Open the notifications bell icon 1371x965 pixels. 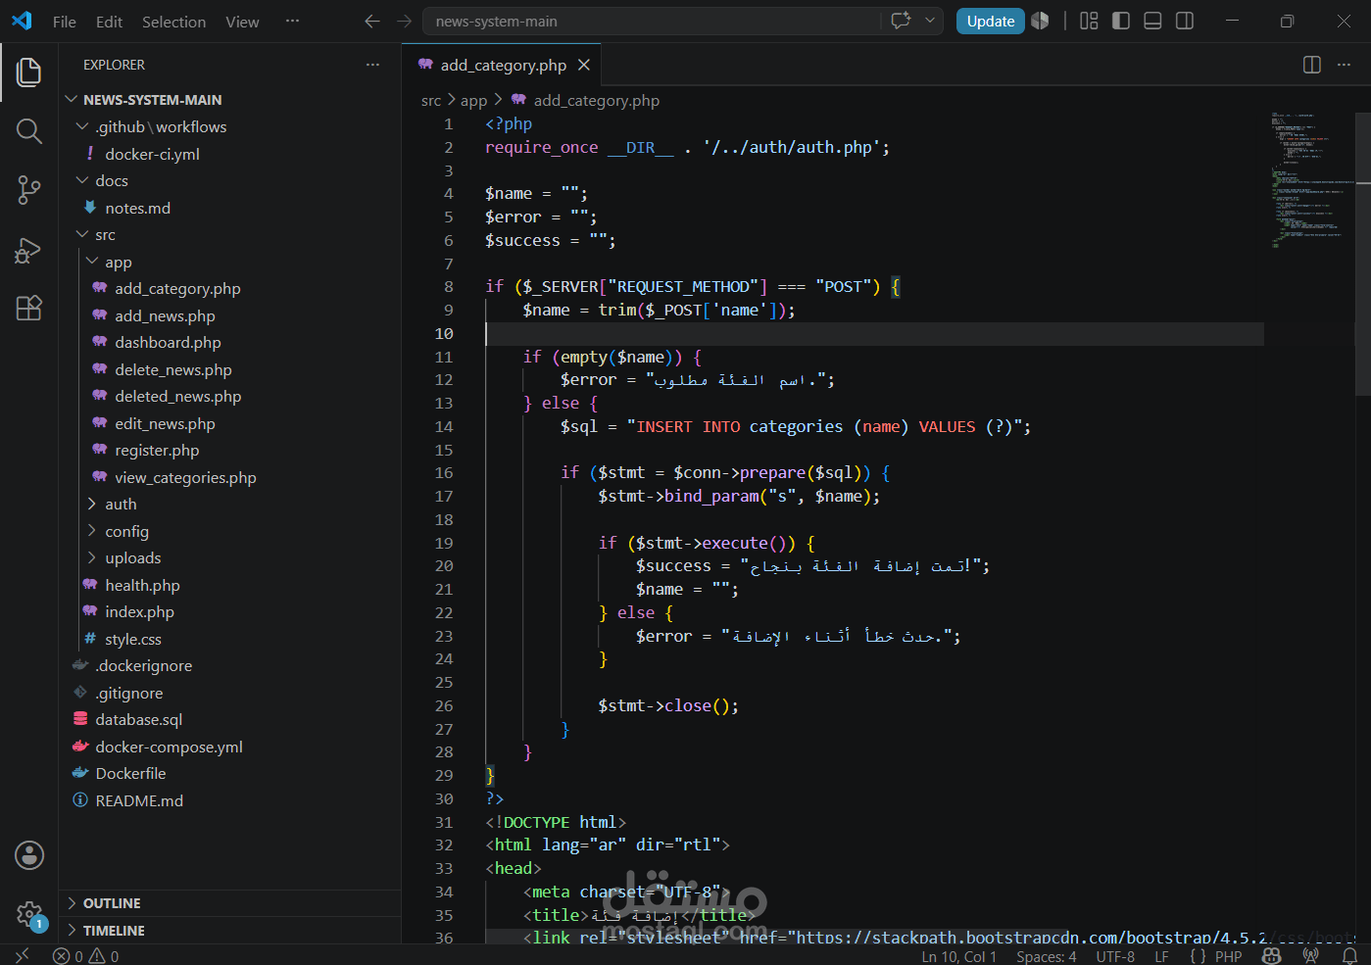coord(1349,956)
